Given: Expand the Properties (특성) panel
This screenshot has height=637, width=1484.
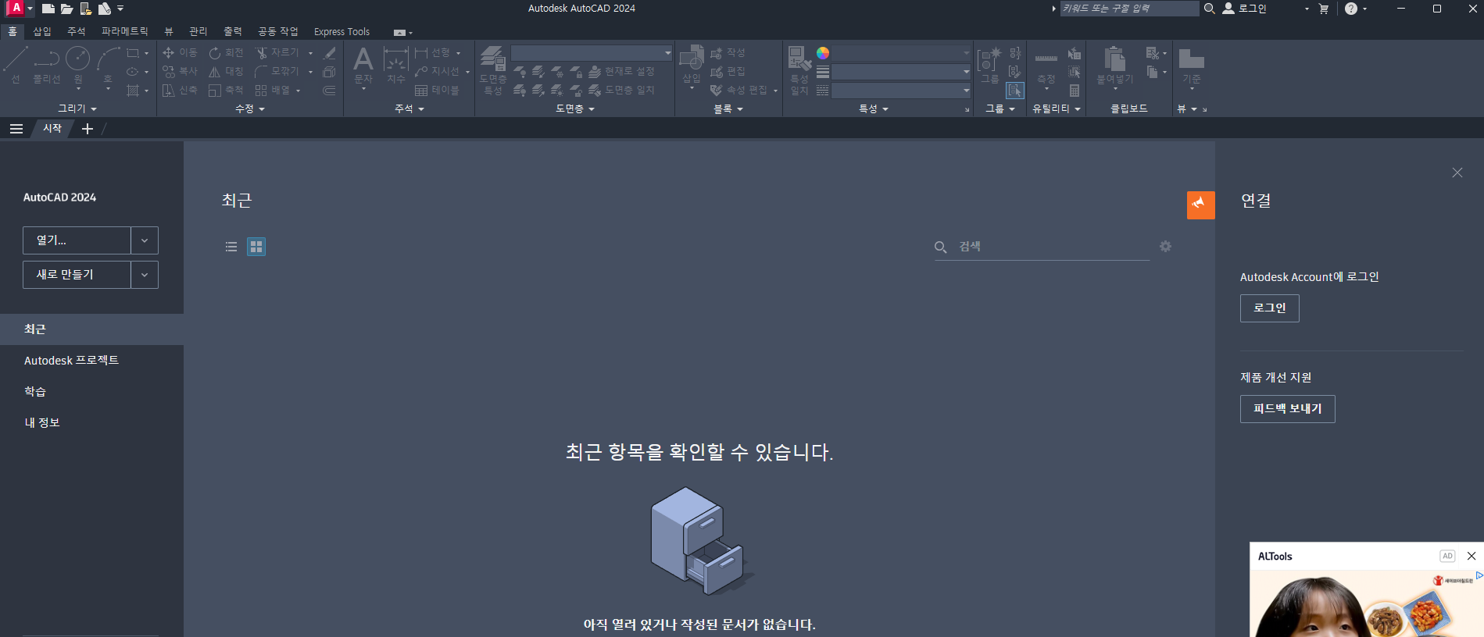Looking at the screenshot, I should click(874, 109).
